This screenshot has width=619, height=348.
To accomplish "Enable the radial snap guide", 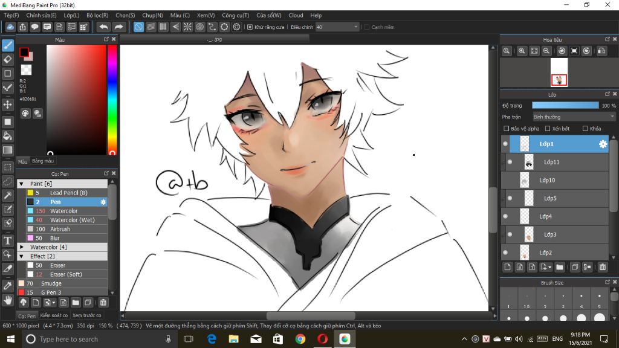I will [187, 27].
